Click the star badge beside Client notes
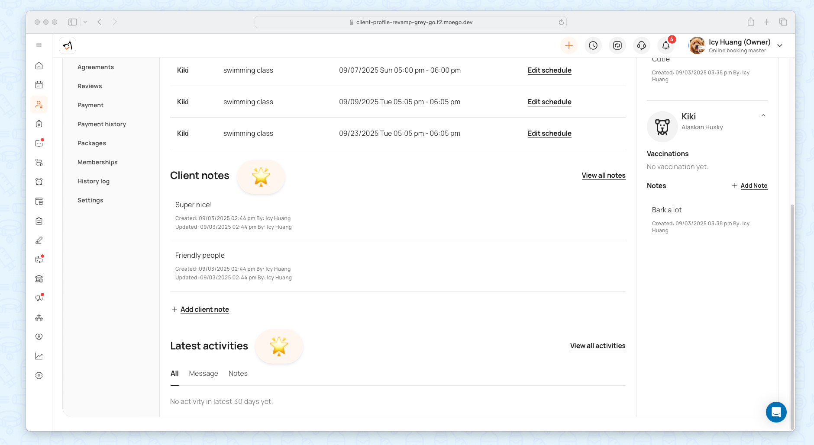The image size is (814, 445). 261,176
